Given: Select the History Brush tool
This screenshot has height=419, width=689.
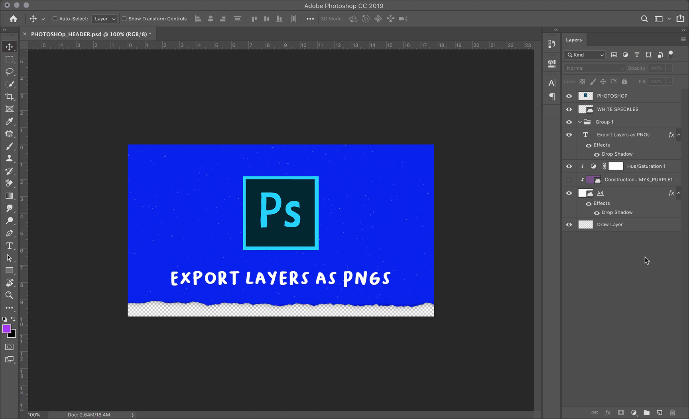Looking at the screenshot, I should coord(9,171).
